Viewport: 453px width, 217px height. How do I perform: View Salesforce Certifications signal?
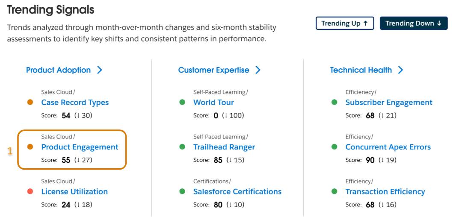tap(237, 191)
